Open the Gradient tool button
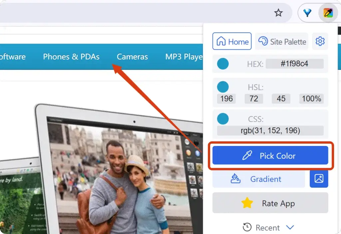The height and width of the screenshot is (234, 341). pyautogui.click(x=258, y=179)
